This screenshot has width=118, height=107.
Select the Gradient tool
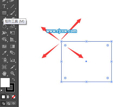12,46
